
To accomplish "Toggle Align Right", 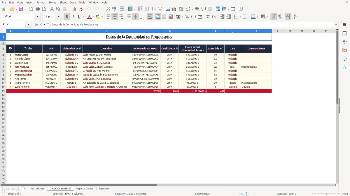I will point(121,17).
